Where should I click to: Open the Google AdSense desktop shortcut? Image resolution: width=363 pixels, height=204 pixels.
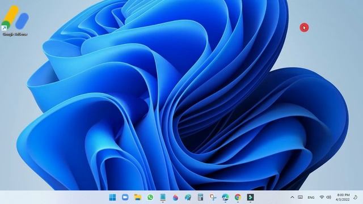tap(15, 21)
